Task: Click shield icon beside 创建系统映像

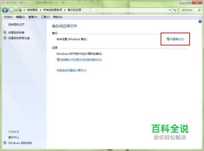Action: (x=5, y=32)
